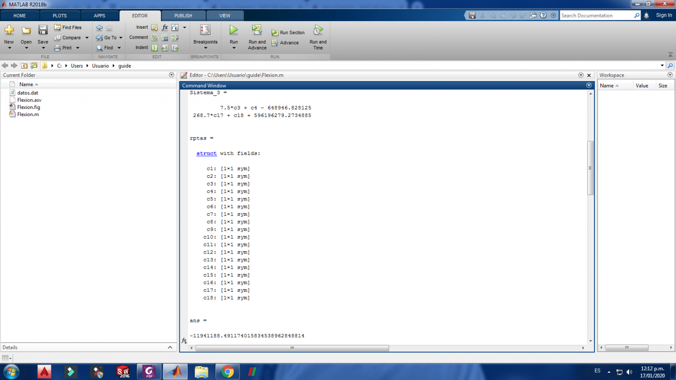This screenshot has height=380, width=676.
Task: Click Advance in Run group
Action: 285,43
